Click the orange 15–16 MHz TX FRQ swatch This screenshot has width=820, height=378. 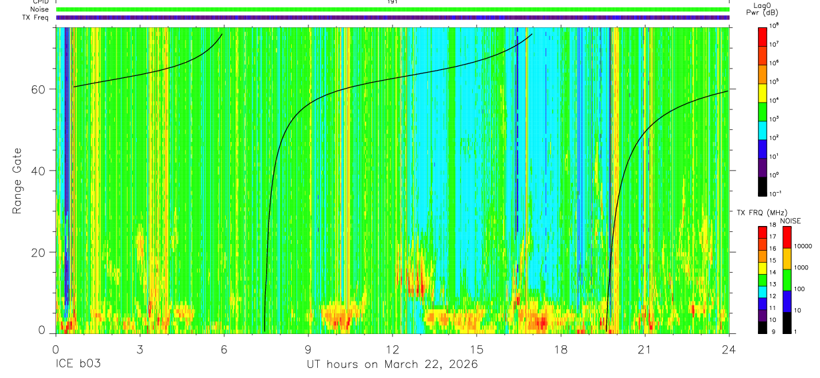coord(763,255)
